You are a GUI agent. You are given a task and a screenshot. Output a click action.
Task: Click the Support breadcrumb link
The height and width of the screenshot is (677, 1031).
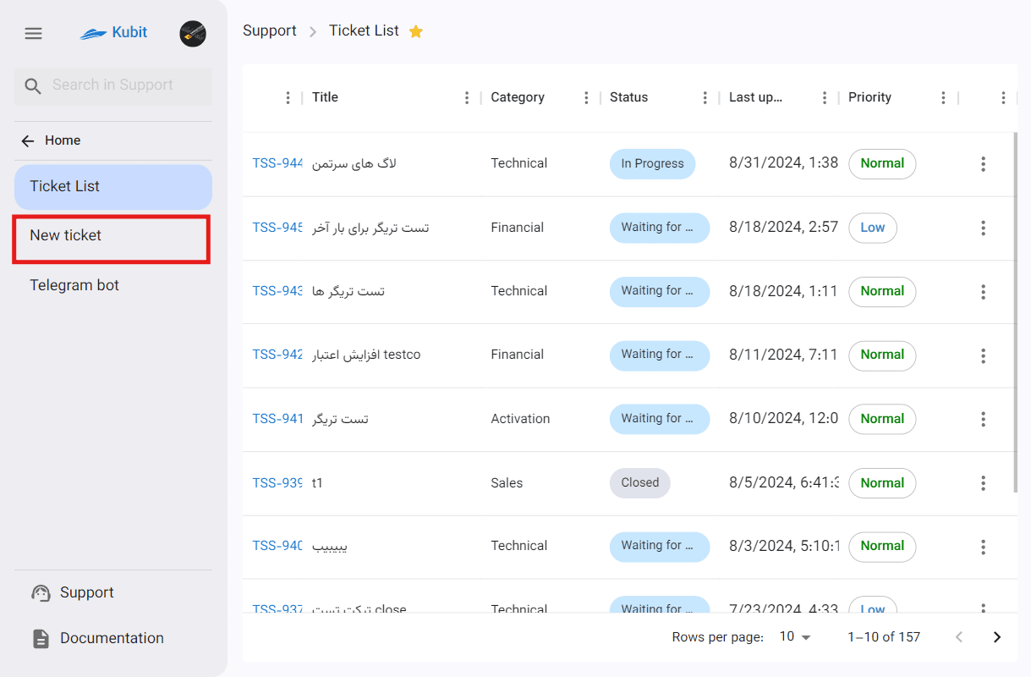(x=270, y=31)
